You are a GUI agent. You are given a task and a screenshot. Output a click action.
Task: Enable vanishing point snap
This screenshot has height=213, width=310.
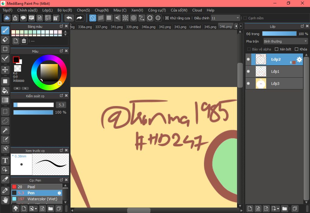click(117, 18)
